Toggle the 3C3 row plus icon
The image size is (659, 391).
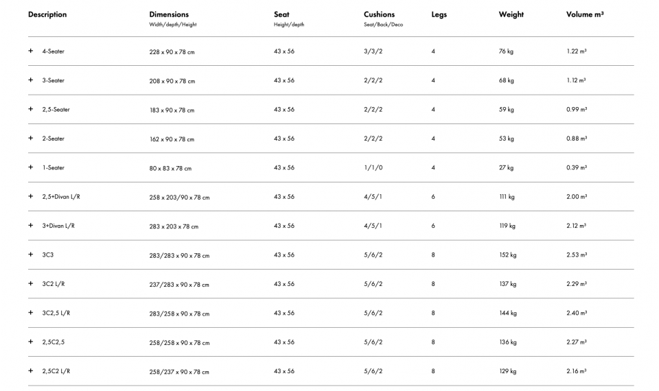click(x=30, y=254)
